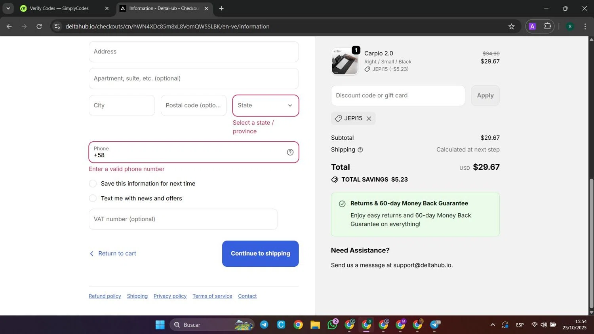Open the purple A browser extension

coord(532,27)
